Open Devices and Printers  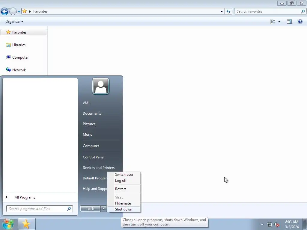point(98,168)
